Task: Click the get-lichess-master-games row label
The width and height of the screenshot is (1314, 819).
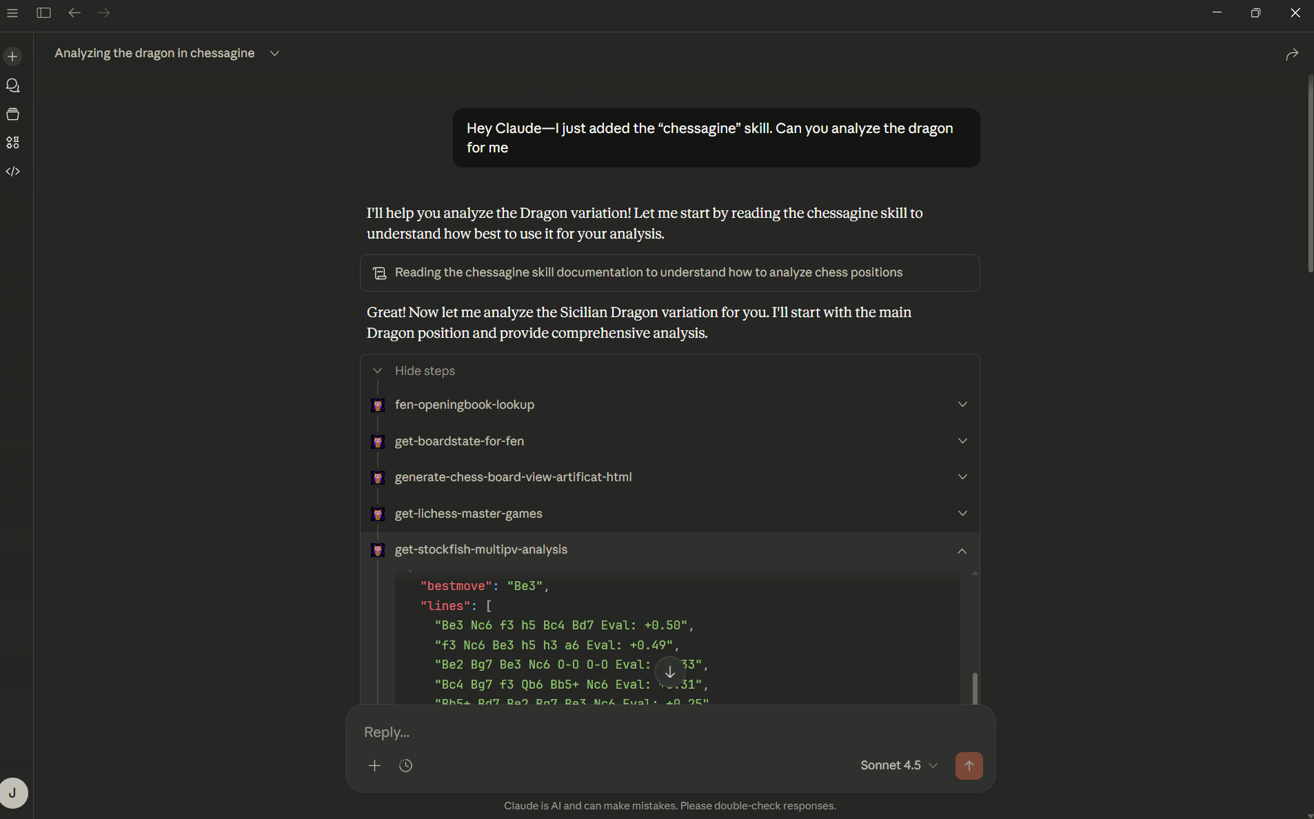Action: (468, 514)
